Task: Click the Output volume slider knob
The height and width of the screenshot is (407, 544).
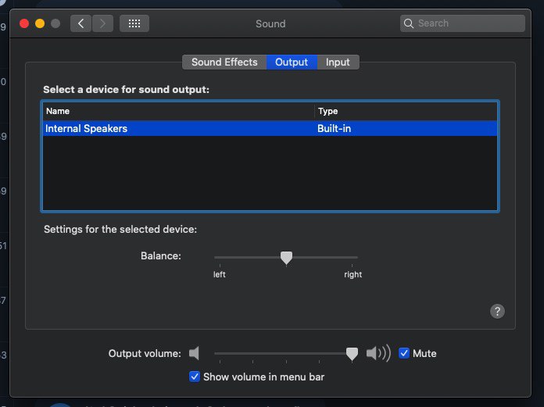Action: point(352,354)
